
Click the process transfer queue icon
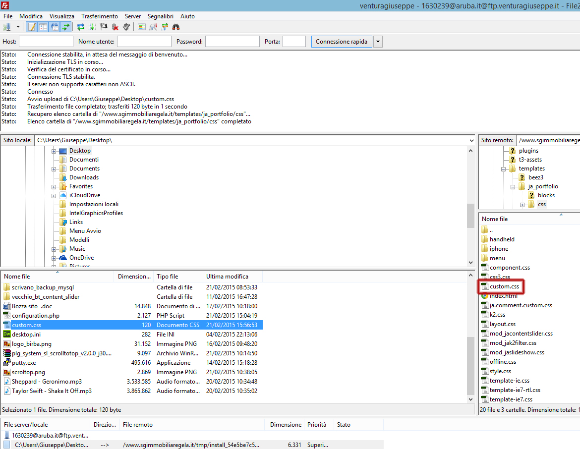coord(92,27)
